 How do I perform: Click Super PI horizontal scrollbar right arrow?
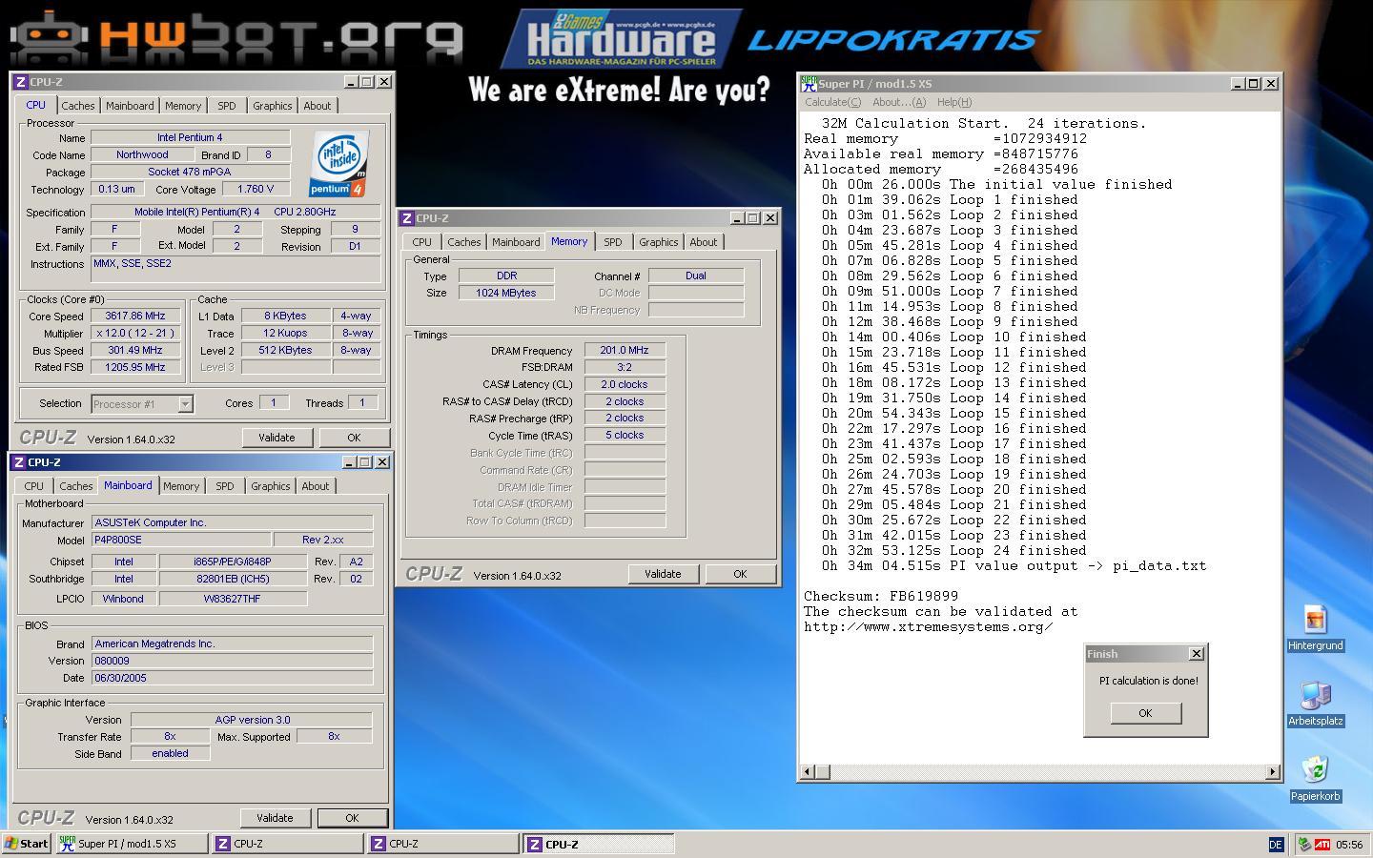click(x=1272, y=772)
